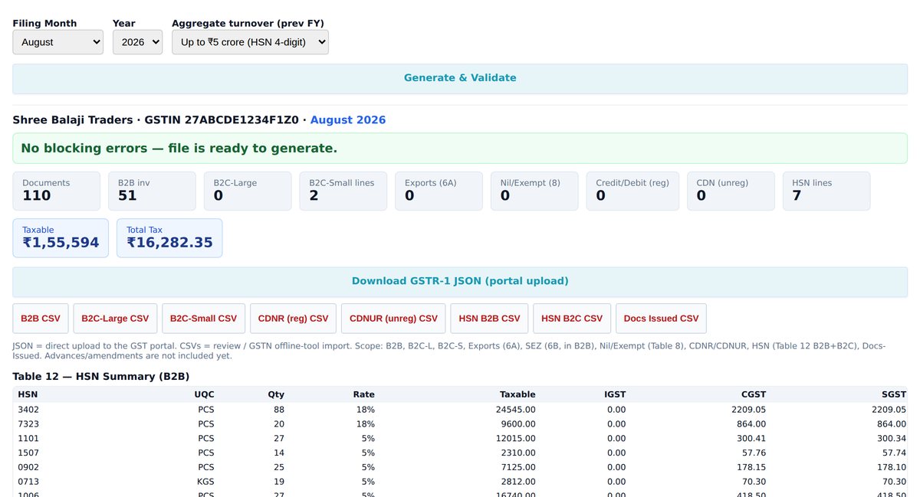Click the Table 12 HSN Summary heading
The height and width of the screenshot is (497, 920).
coord(101,376)
